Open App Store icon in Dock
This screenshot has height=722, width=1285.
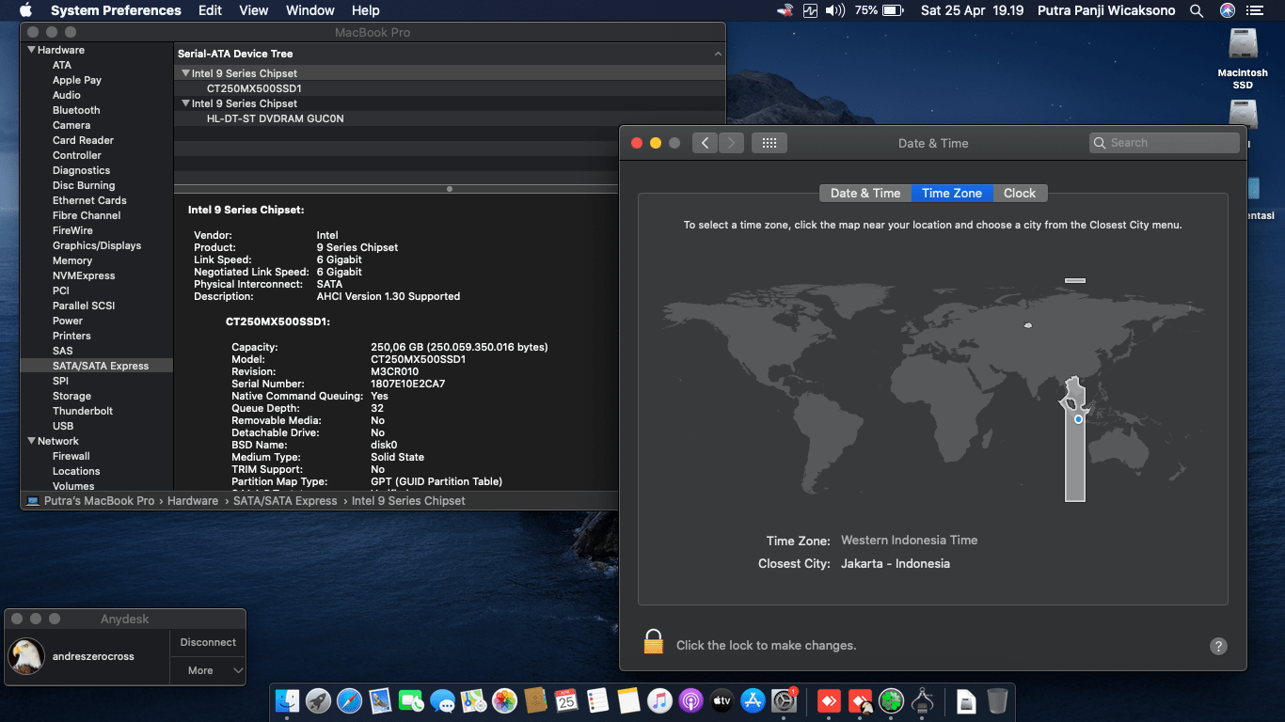753,700
